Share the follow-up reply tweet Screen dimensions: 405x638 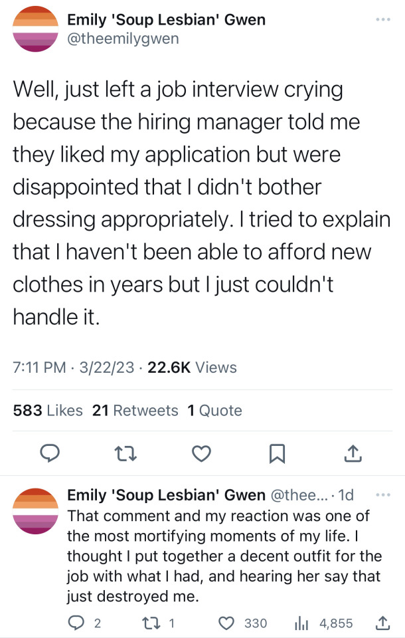click(x=383, y=623)
